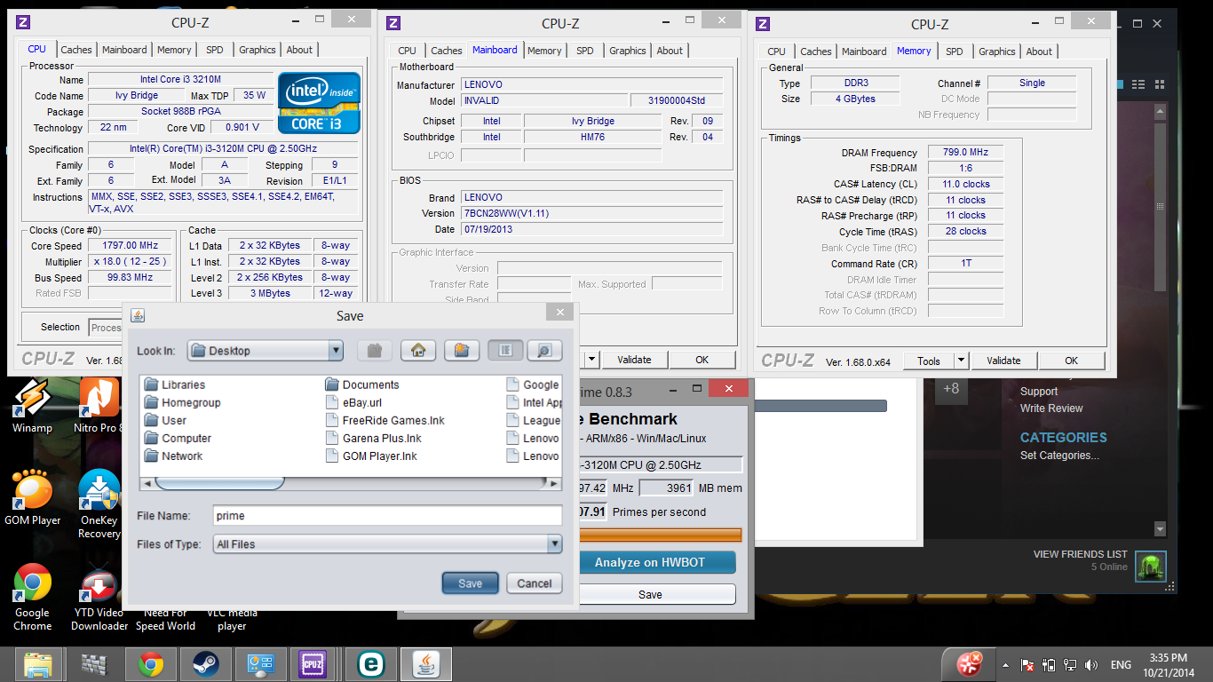Open Winamp desktop shortcut

pyautogui.click(x=32, y=406)
